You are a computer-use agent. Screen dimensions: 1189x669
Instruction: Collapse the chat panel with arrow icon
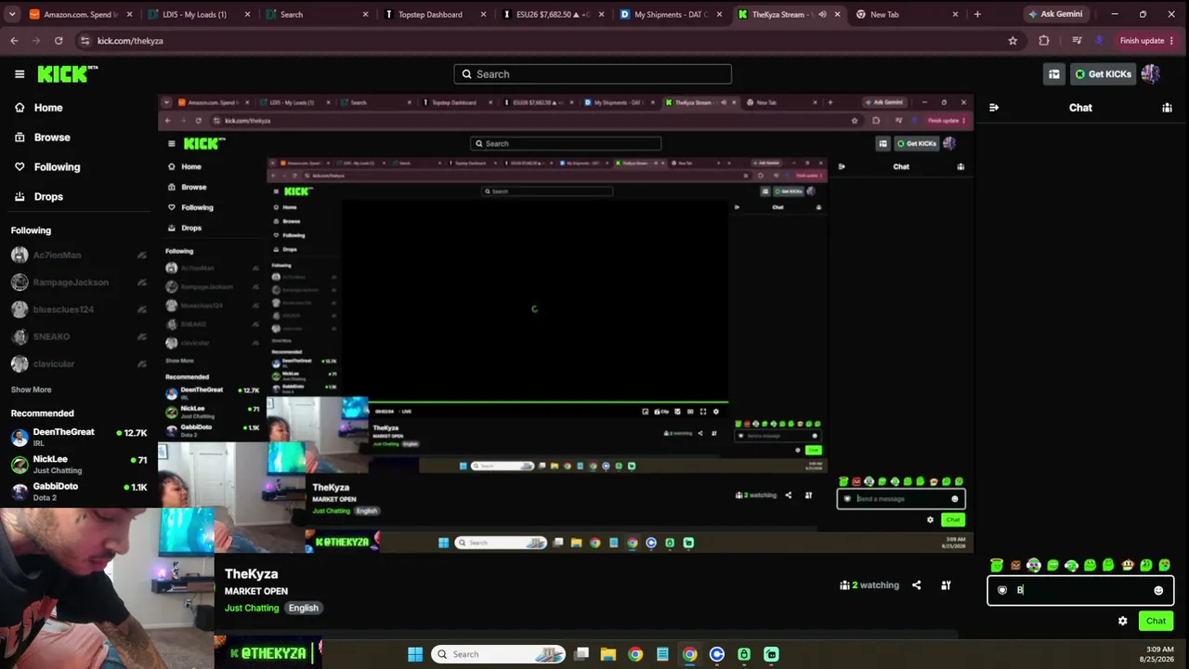pos(994,108)
